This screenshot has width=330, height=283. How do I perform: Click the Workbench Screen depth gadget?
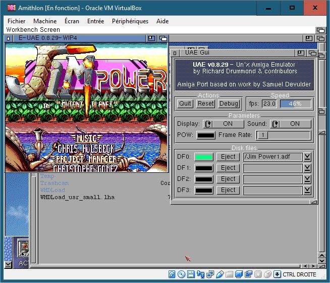pos(321,30)
